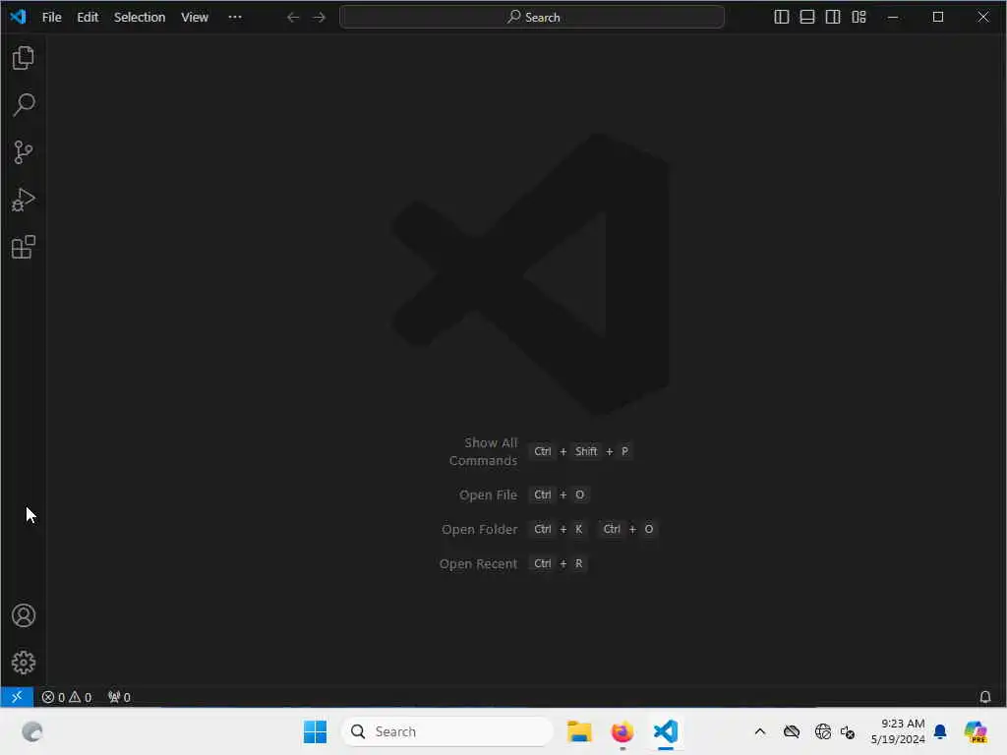
Task: Open the Edit menu
Action: pos(88,18)
